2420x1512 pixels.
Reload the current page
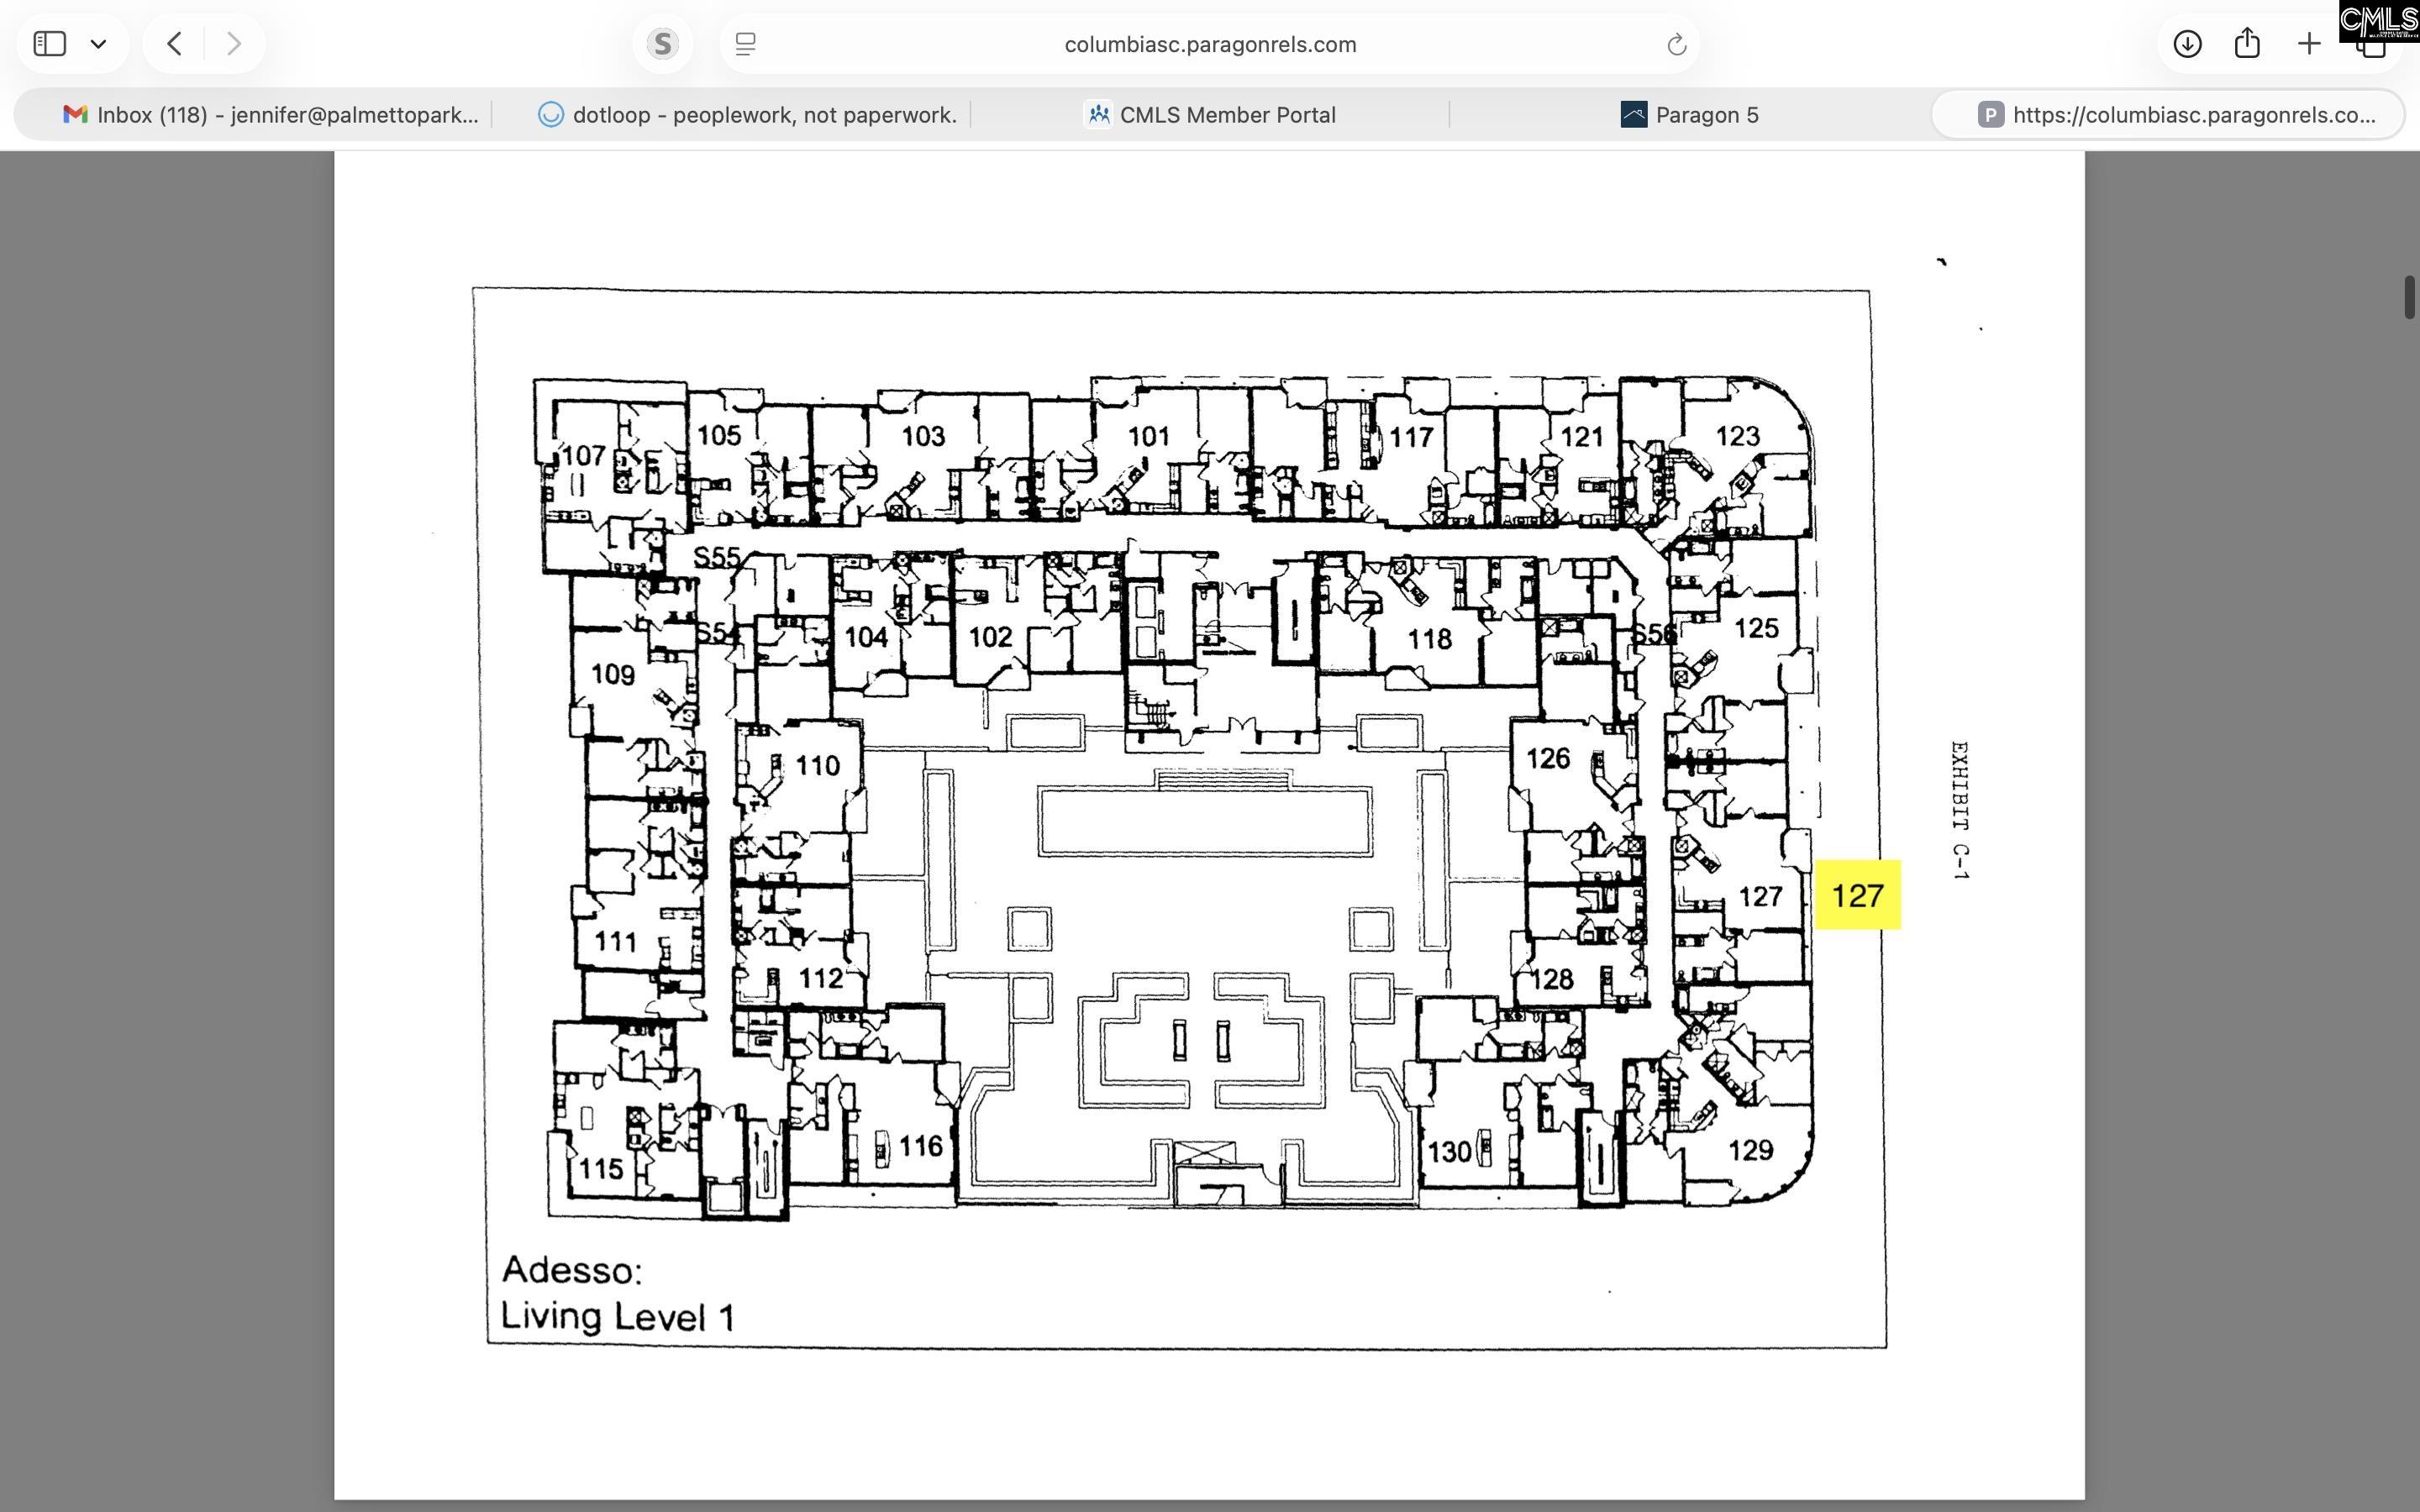coord(1676,44)
